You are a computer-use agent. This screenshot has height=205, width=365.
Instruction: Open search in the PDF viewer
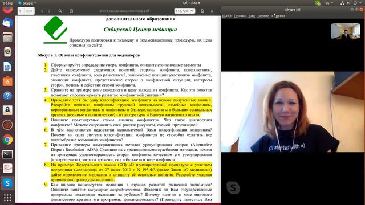[x=60, y=11]
